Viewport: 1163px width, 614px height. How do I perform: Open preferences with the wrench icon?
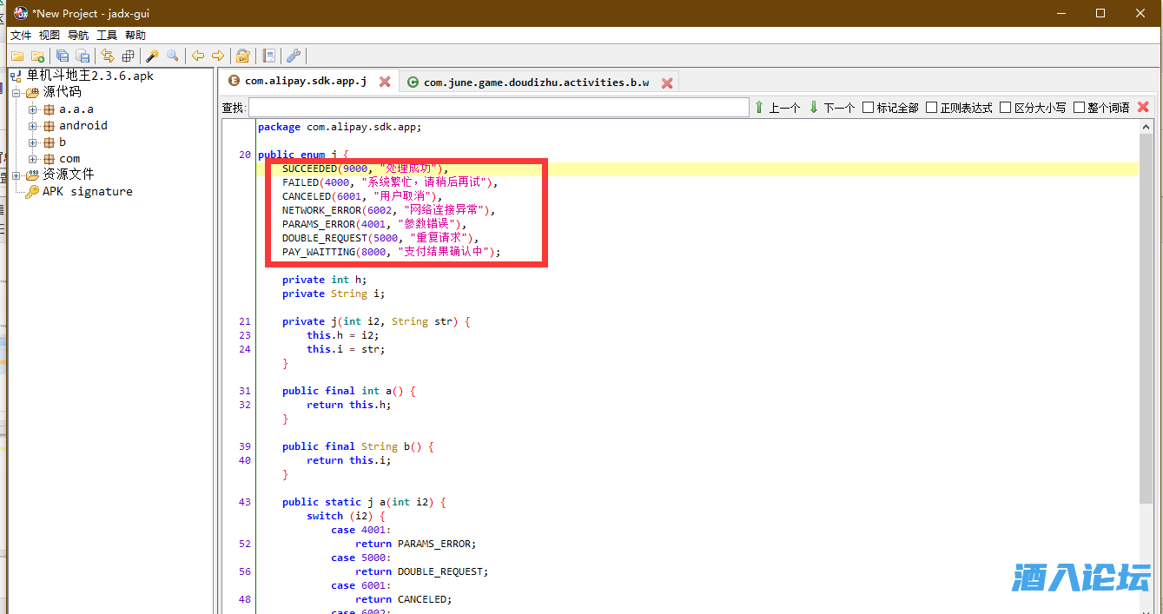pyautogui.click(x=294, y=56)
